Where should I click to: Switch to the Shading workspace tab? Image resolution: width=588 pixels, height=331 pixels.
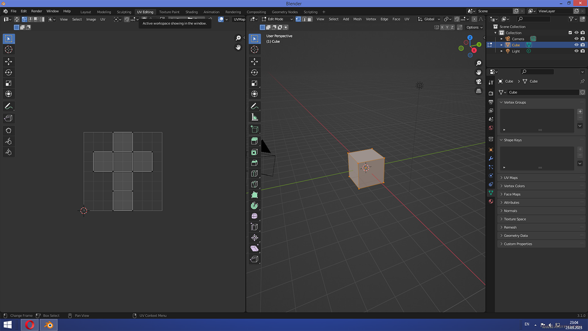[192, 12]
